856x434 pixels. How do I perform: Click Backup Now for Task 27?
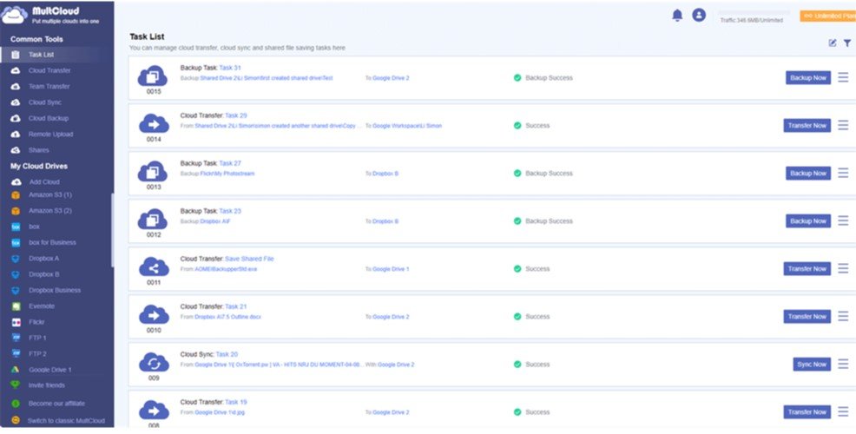coord(808,173)
